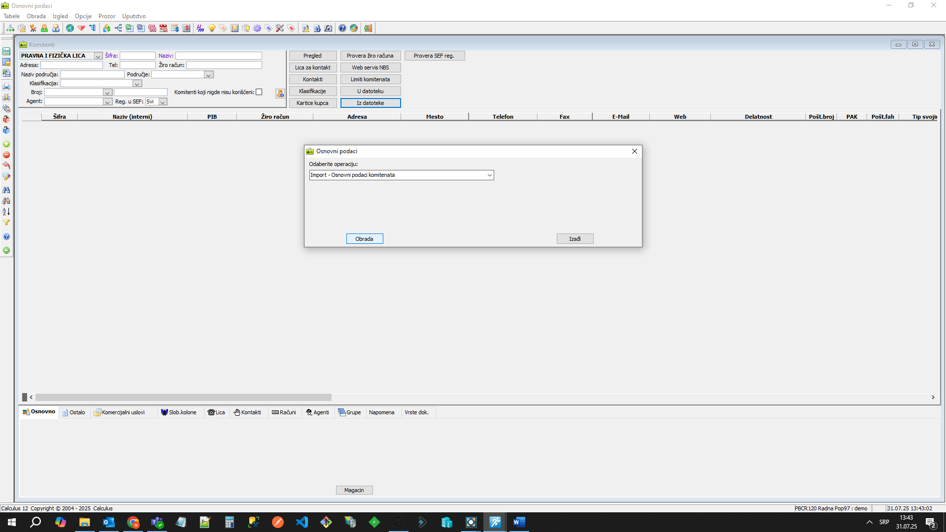Click the Pregled button
Viewport: 946px width, 532px height.
[x=313, y=56]
